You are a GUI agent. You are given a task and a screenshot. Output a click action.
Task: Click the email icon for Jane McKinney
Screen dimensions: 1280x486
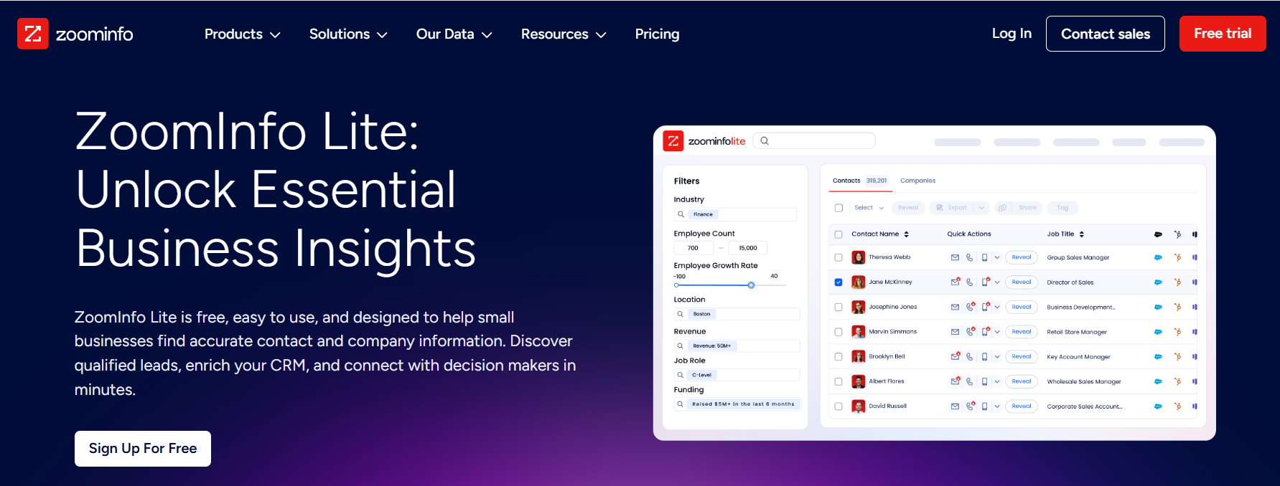[x=955, y=282]
